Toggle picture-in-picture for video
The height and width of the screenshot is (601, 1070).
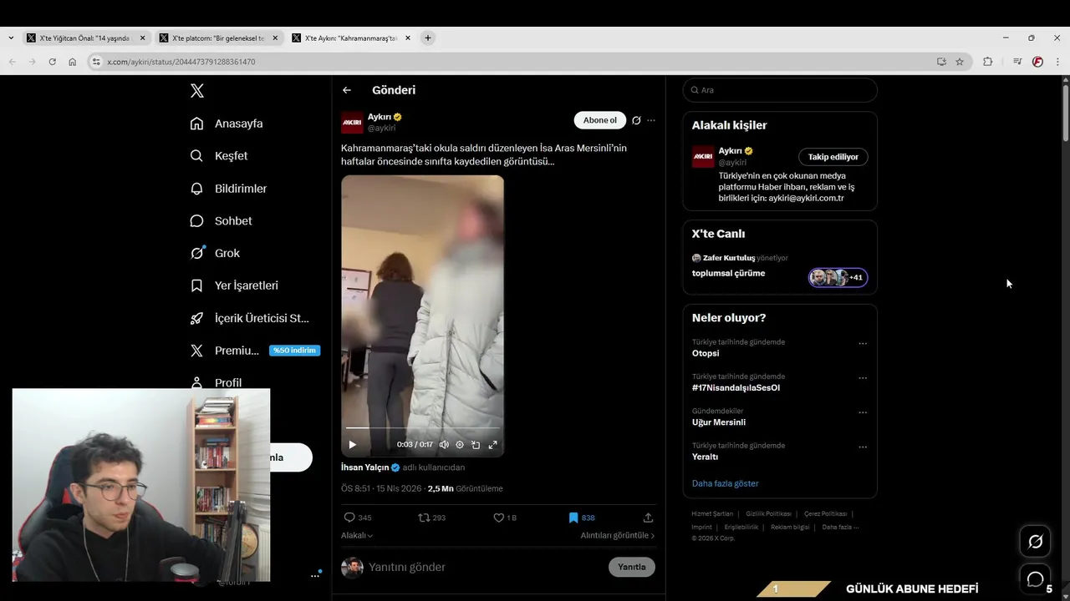tap(476, 445)
